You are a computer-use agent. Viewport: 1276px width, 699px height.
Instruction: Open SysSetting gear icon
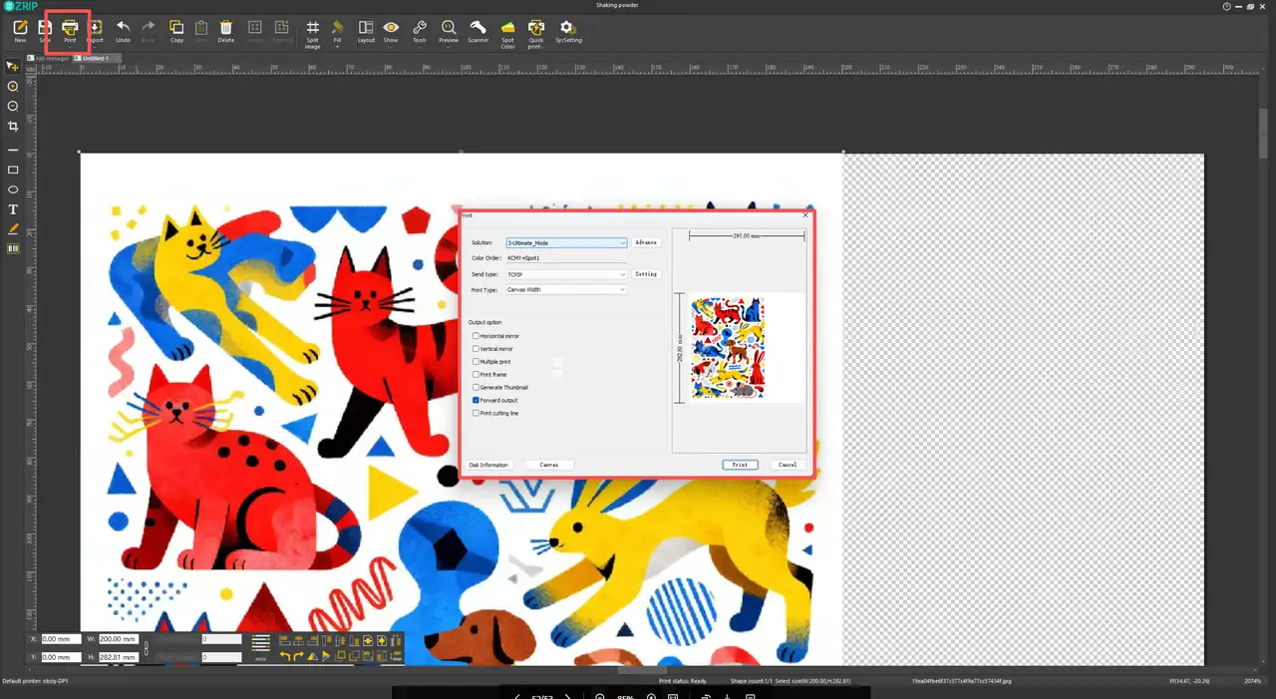click(568, 31)
